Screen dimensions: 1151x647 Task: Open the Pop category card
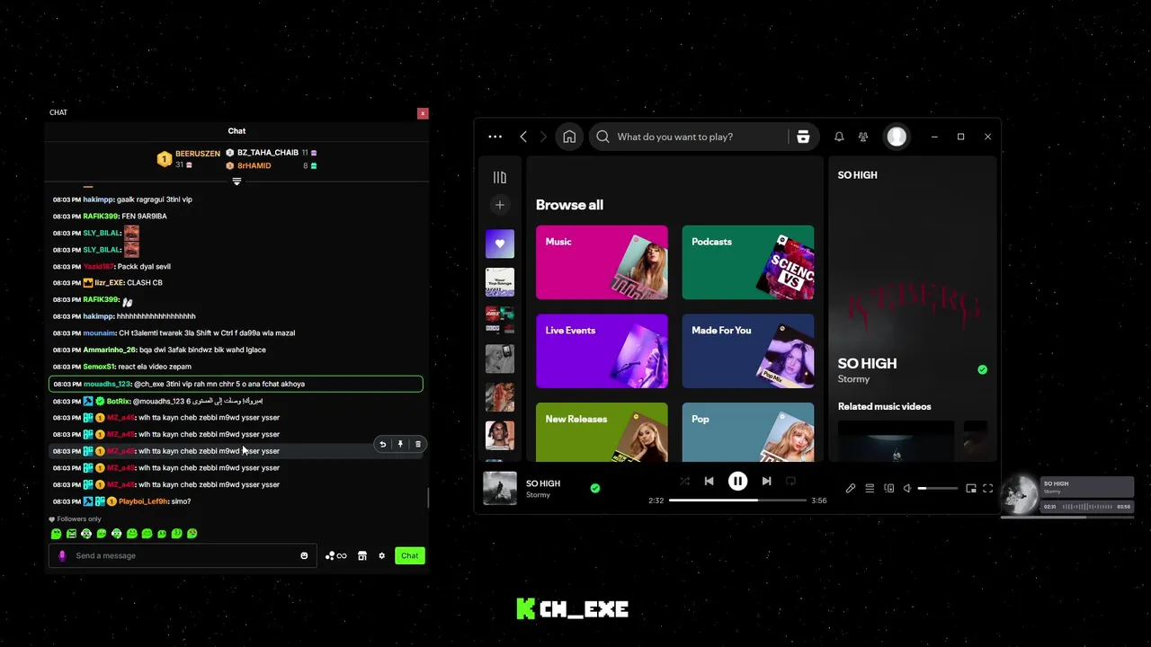point(748,432)
